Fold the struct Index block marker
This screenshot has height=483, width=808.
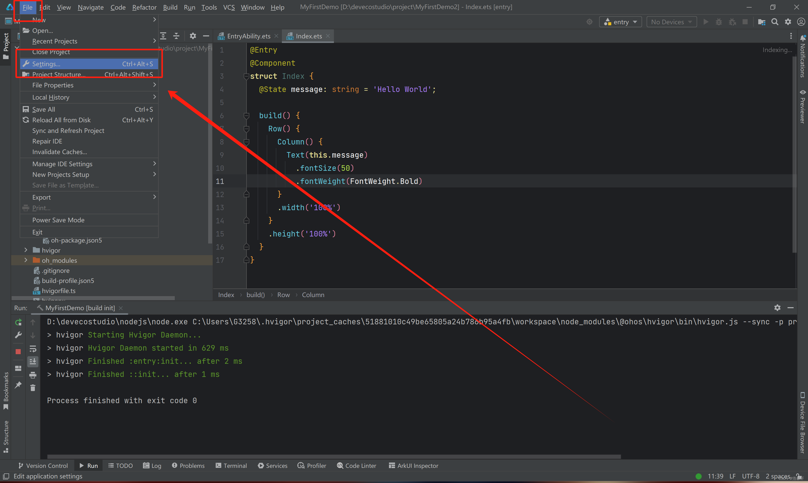tap(246, 76)
